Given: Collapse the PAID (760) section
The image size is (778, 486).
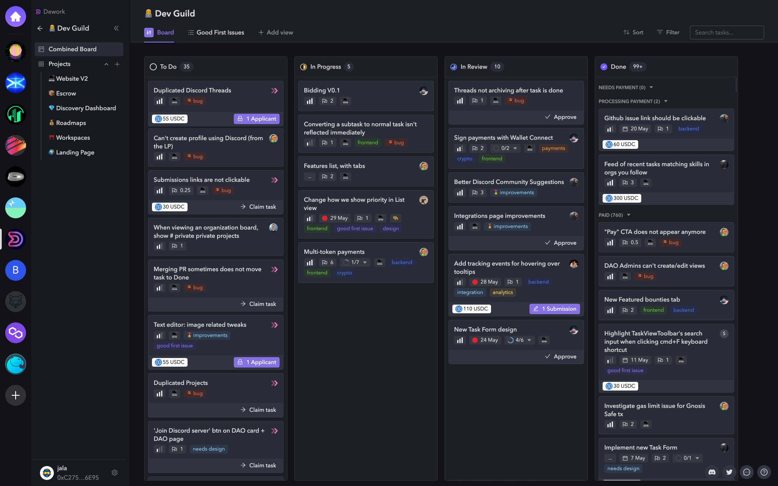Looking at the screenshot, I should [628, 215].
